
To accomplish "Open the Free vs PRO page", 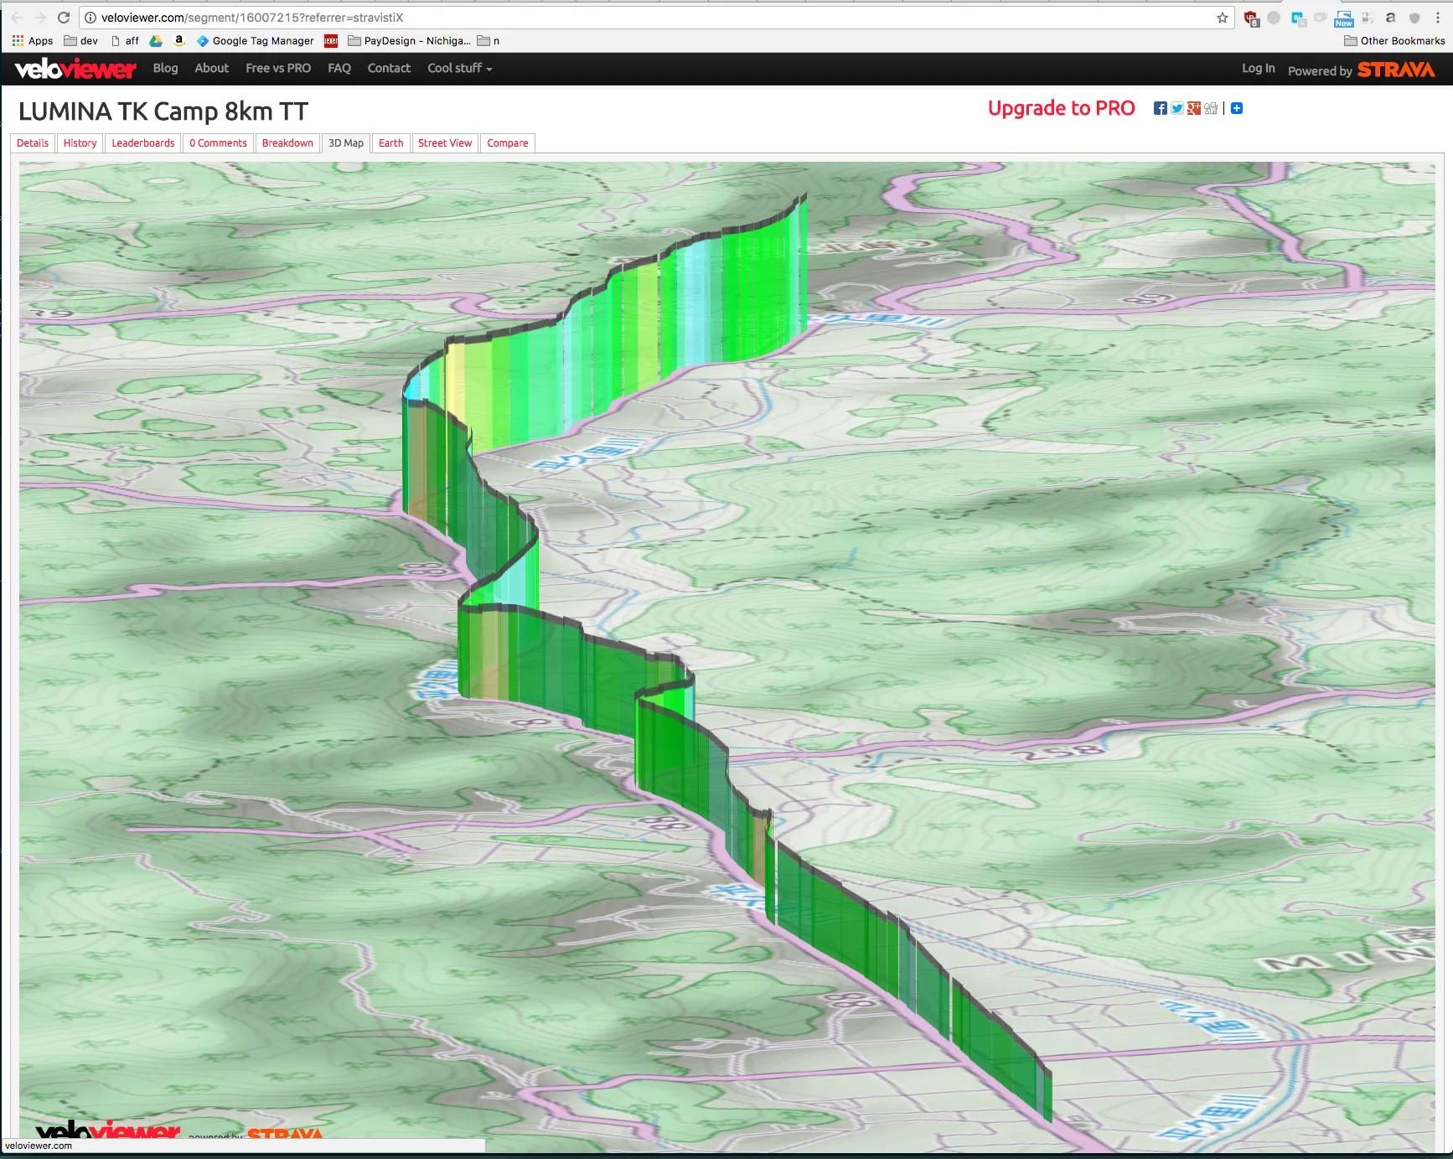I will coord(278,69).
